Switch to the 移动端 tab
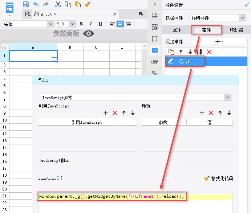The width and height of the screenshot is (251, 213). [x=236, y=30]
